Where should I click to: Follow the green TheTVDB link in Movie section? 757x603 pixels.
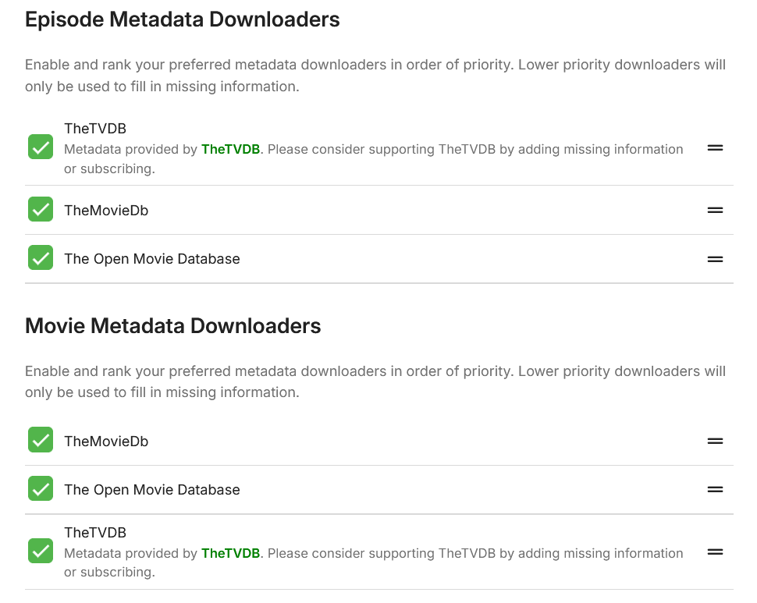click(230, 553)
